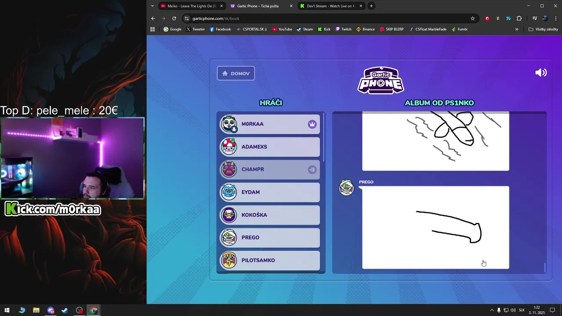Open the Kick bookmark
The image size is (562, 316).
tap(324, 29)
